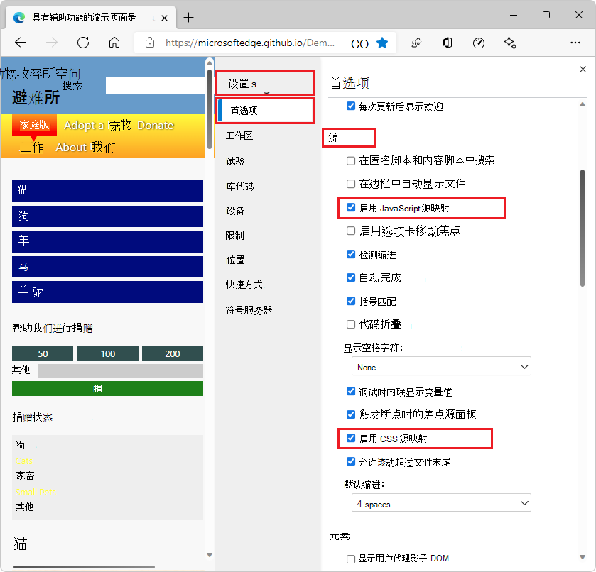
Task: Add page to favorites with the star icon
Action: [x=382, y=43]
